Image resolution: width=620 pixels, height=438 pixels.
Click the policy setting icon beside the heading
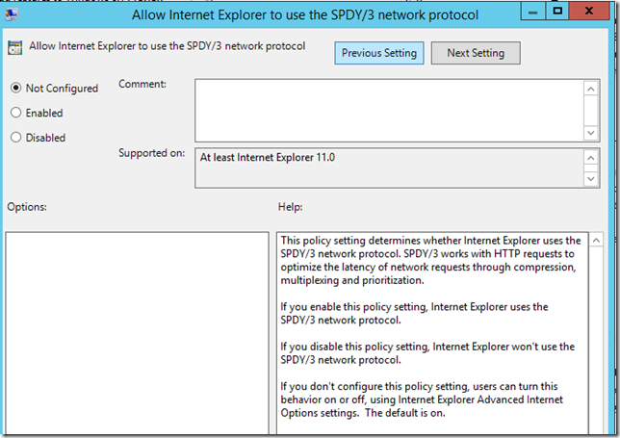pos(14,48)
